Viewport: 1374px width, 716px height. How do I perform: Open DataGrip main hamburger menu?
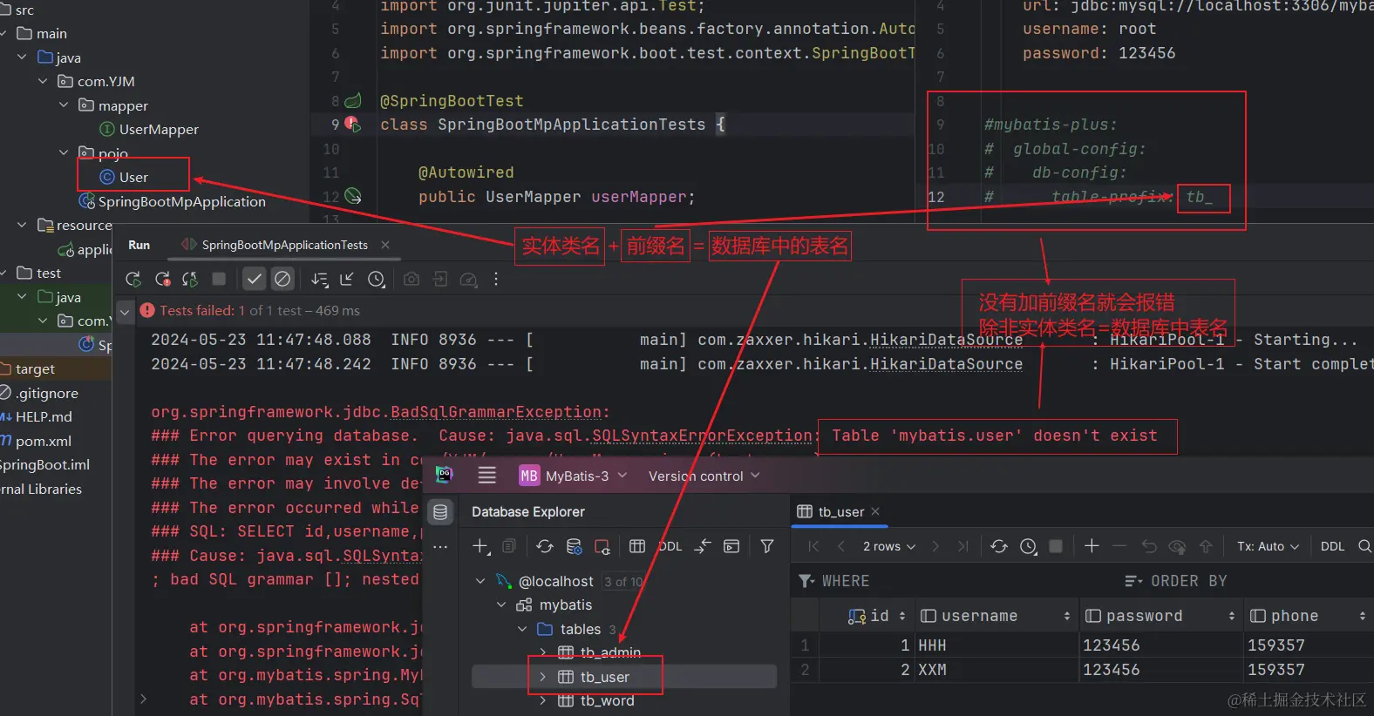click(487, 476)
